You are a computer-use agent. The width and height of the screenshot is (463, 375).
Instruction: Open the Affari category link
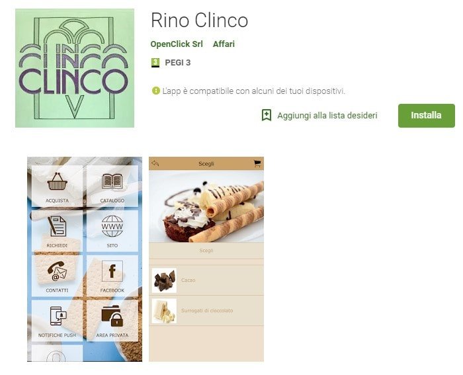pyautogui.click(x=224, y=44)
